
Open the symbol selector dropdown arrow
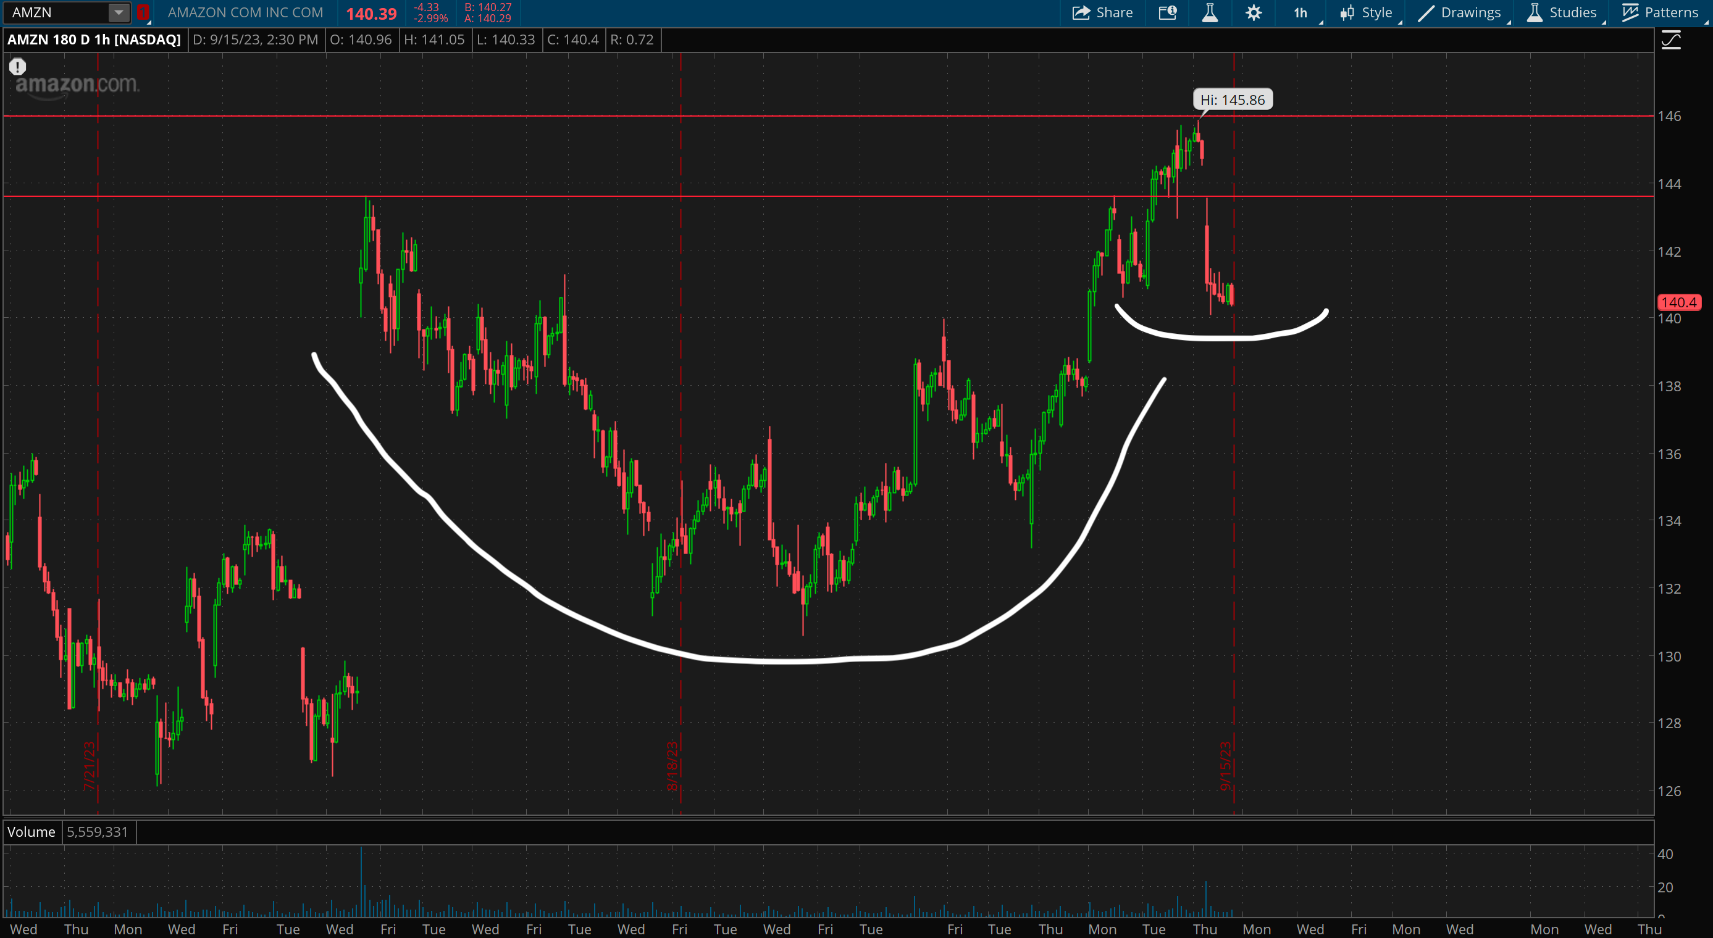click(119, 12)
